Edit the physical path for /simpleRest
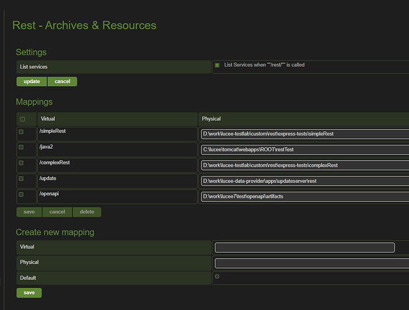Viewport: 409px width, 310px height. [x=304, y=133]
